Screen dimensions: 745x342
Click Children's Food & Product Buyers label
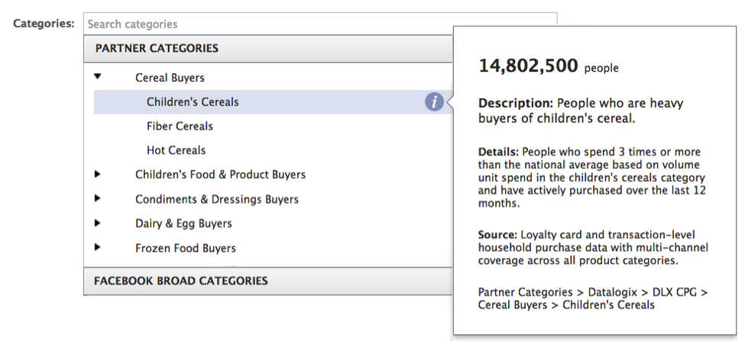220,175
